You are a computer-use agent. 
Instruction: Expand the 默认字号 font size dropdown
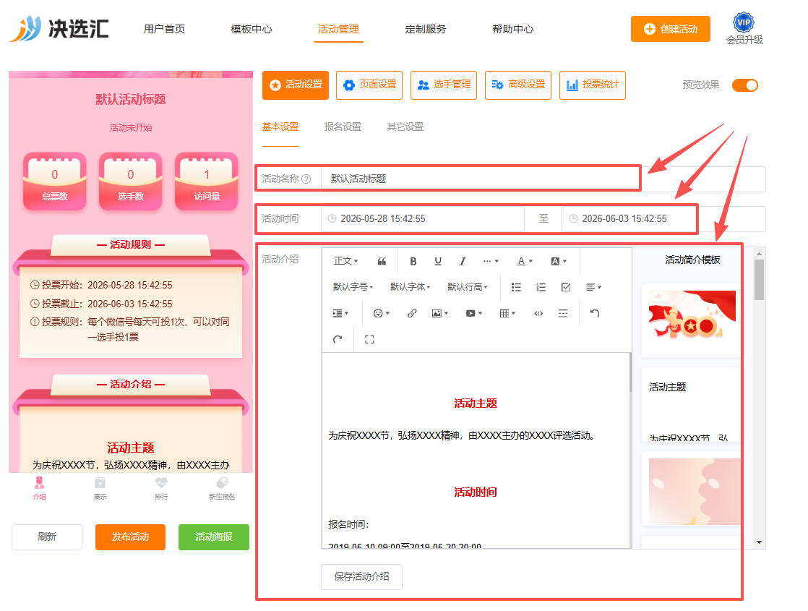click(x=353, y=286)
